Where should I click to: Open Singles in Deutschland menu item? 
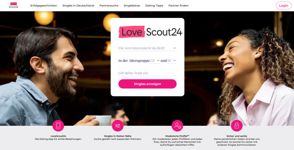(x=78, y=5)
